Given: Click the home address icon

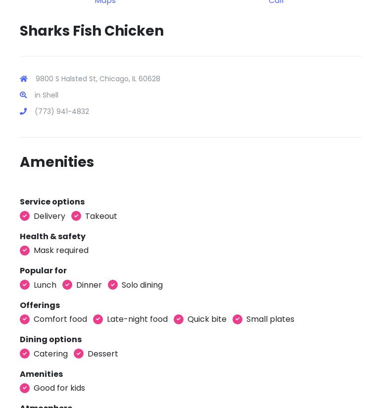Looking at the screenshot, I should tap(24, 79).
